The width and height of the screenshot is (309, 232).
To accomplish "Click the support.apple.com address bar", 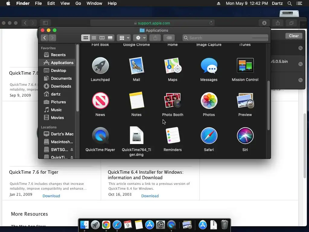I will [x=152, y=23].
